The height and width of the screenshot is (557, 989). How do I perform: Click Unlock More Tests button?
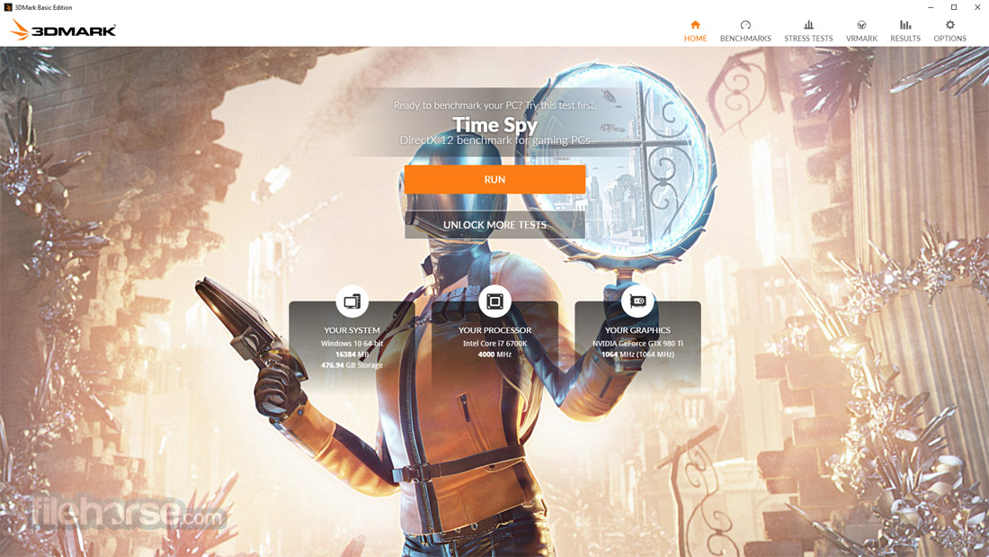point(494,225)
